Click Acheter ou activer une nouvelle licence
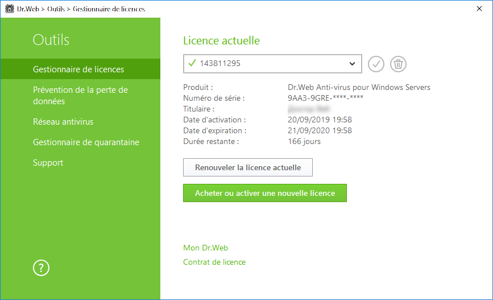This screenshot has height=300, width=493. click(x=265, y=193)
